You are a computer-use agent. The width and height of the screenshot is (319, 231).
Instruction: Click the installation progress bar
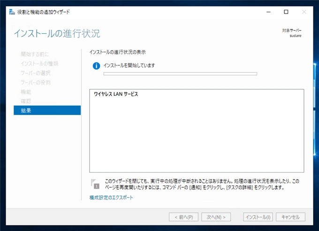[x=180, y=74]
